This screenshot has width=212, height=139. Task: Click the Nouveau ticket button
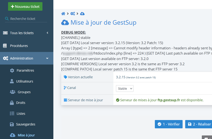click(25, 6)
